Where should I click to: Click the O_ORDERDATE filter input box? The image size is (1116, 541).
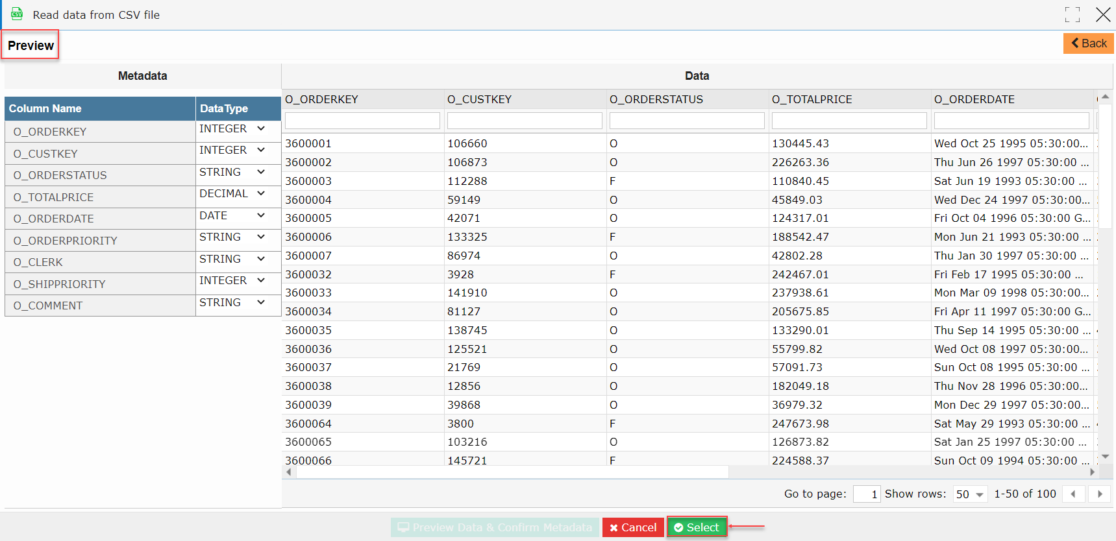(x=1011, y=121)
